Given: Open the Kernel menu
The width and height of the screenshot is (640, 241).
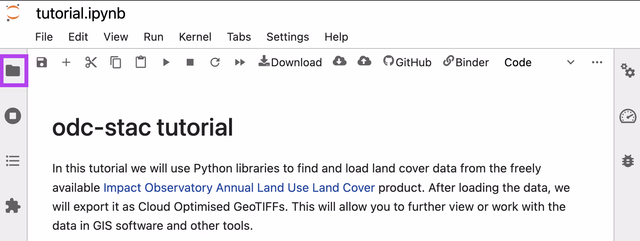Looking at the screenshot, I should (x=195, y=37).
